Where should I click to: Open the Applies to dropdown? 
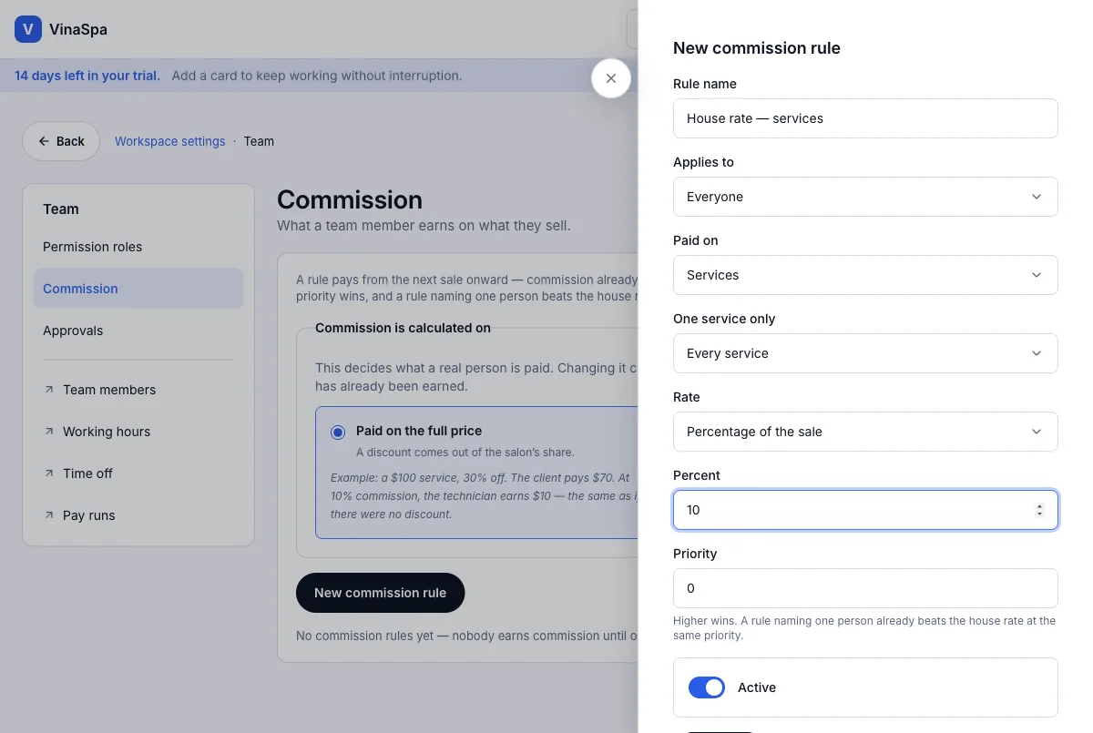pyautogui.click(x=865, y=197)
